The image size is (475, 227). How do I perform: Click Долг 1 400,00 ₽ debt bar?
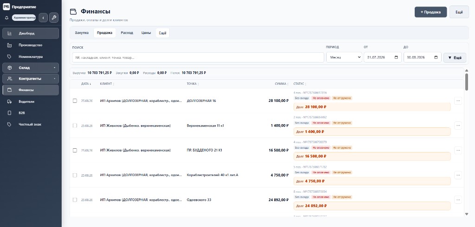372,132
